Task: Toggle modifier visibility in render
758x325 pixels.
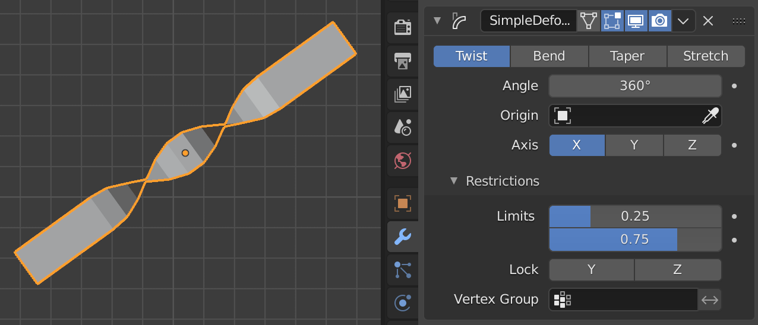Action: pyautogui.click(x=659, y=21)
